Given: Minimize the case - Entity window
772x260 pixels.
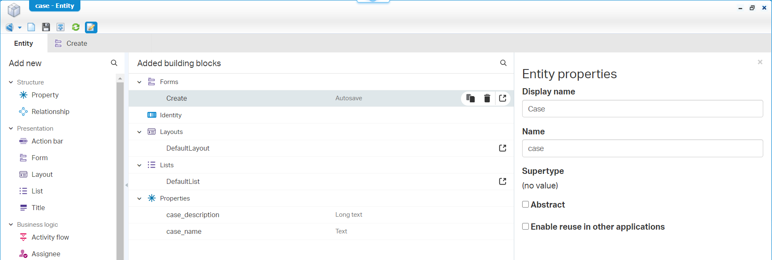Looking at the screenshot, I should point(740,8).
